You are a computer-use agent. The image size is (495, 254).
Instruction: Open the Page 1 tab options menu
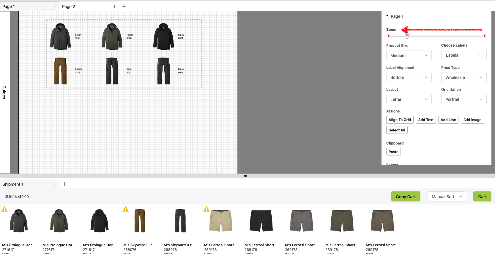point(55,7)
